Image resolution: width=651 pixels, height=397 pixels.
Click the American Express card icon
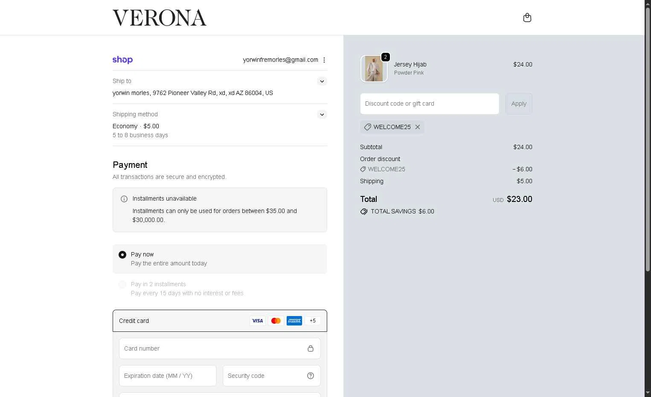pos(294,321)
